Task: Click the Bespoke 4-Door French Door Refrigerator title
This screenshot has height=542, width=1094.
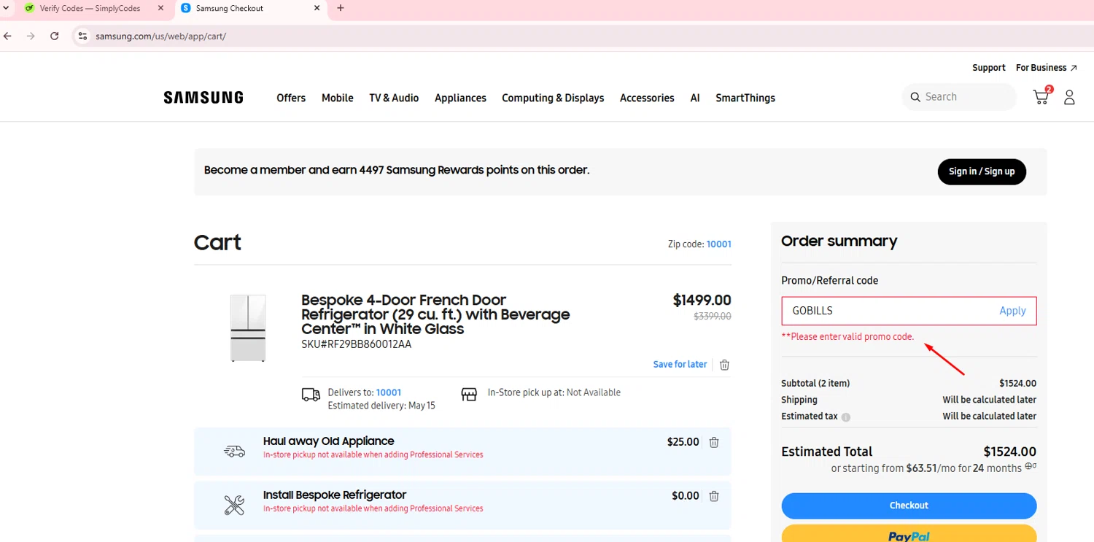Action: (x=435, y=314)
